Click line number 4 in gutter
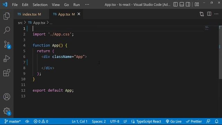Viewport: 222px width, 125px height. (x=24, y=45)
